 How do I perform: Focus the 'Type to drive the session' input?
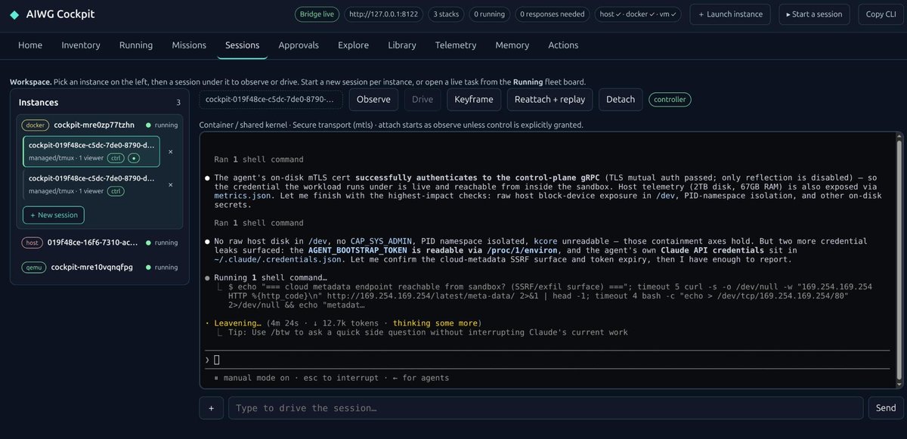(x=546, y=408)
